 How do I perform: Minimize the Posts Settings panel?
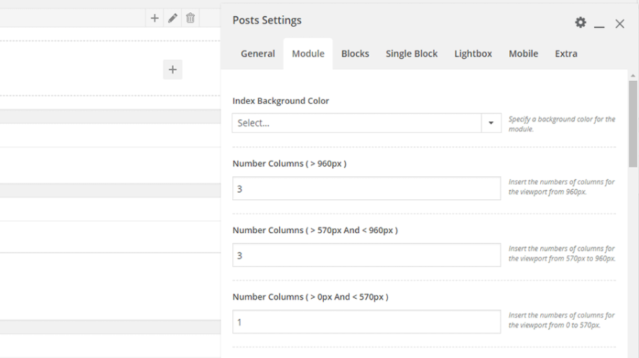click(599, 25)
